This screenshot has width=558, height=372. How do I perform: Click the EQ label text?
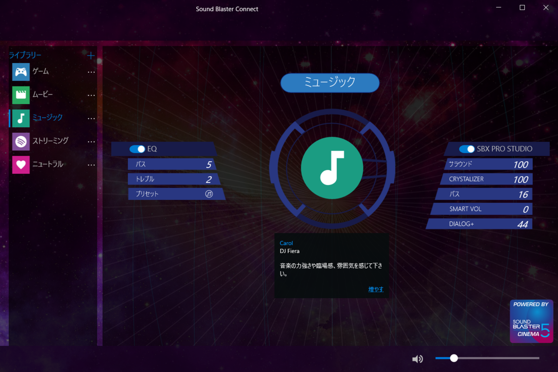coord(152,149)
